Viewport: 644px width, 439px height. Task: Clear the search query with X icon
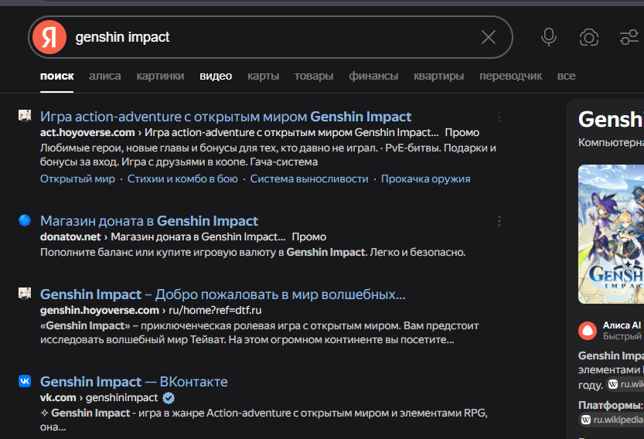(489, 37)
